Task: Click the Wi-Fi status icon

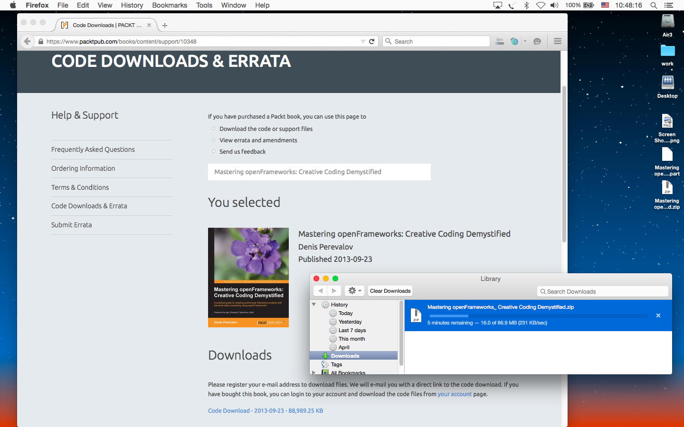Action: point(541,5)
